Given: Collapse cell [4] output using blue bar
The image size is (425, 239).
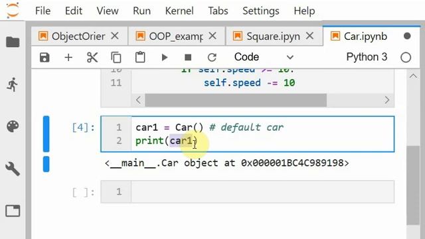Looking at the screenshot, I should coord(46,164).
